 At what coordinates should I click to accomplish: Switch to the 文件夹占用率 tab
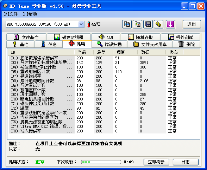point(150,44)
